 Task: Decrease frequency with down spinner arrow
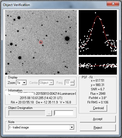coord(72,84)
